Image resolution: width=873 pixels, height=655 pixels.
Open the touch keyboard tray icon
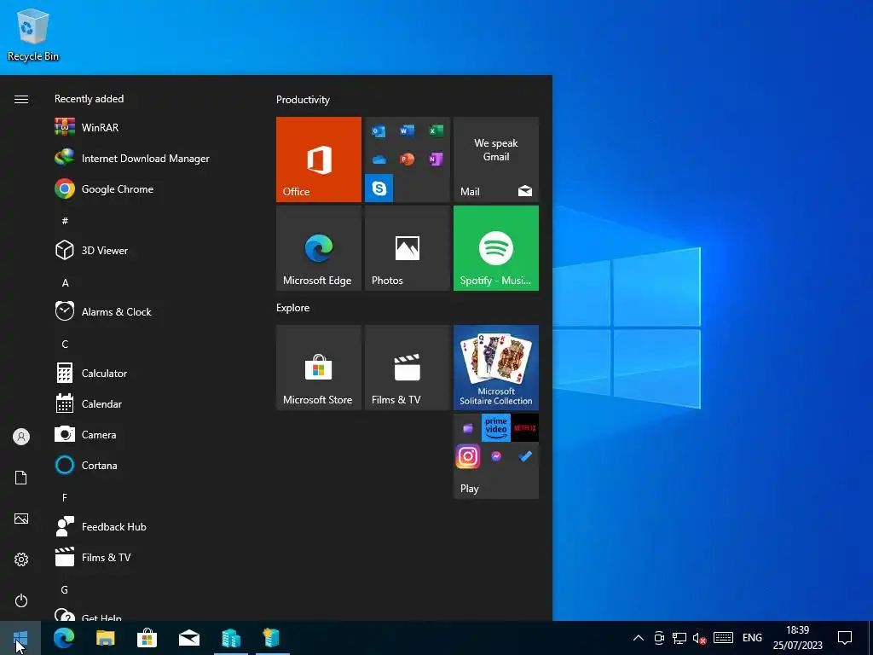click(x=723, y=638)
